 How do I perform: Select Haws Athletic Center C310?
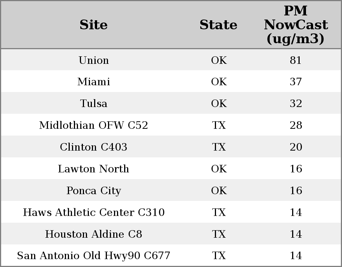click(94, 212)
